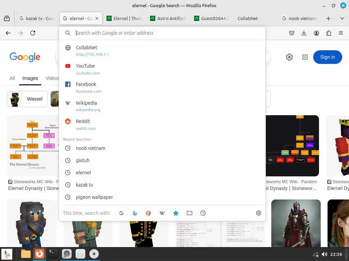Select recent search kazak tv
Viewport: 349px width, 261px height.
[x=163, y=185]
